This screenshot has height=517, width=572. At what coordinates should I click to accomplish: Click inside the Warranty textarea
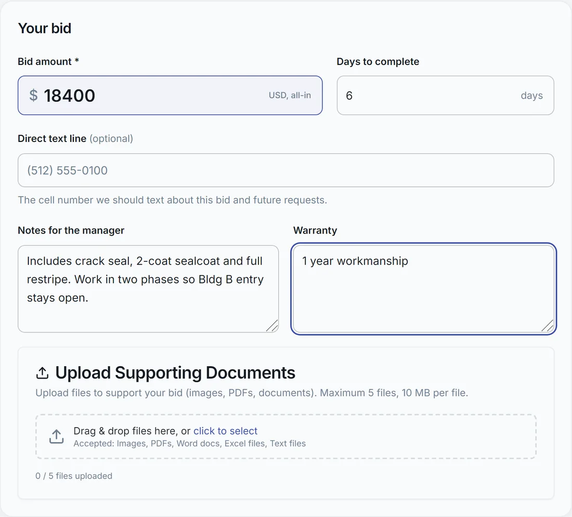tap(423, 289)
